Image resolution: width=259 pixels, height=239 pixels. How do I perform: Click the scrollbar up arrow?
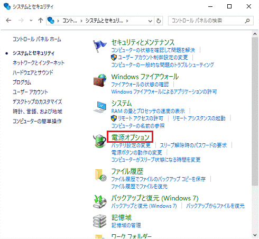[x=255, y=34]
